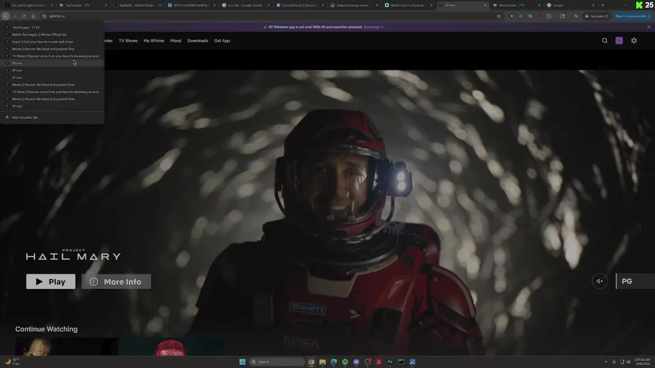655x368 pixels.
Task: Open the XPrime search icon
Action: click(x=605, y=40)
